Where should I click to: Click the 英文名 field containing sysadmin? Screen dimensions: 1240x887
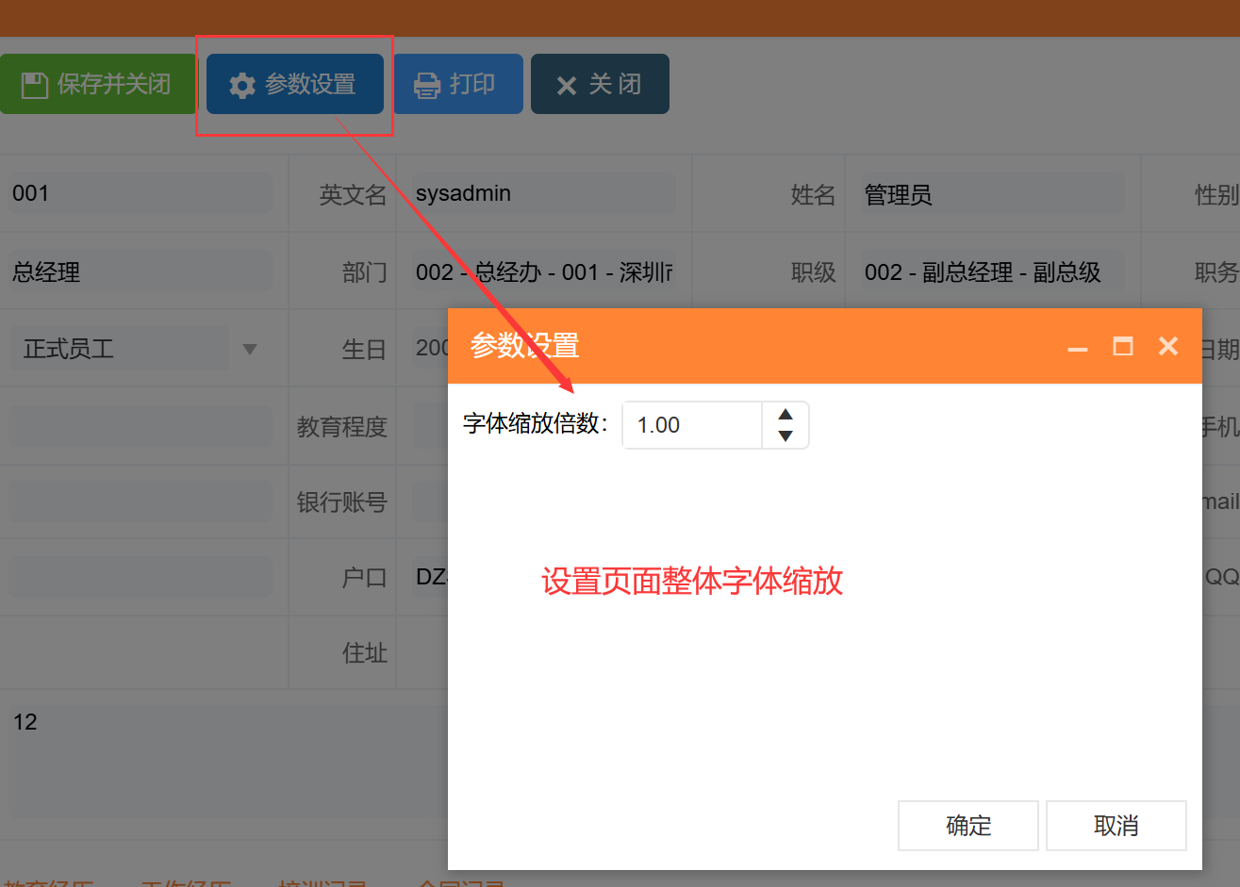click(x=543, y=194)
